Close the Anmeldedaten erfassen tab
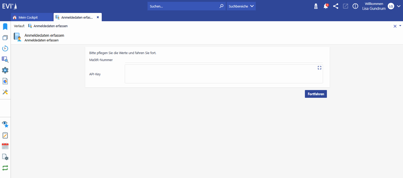 tap(98, 17)
